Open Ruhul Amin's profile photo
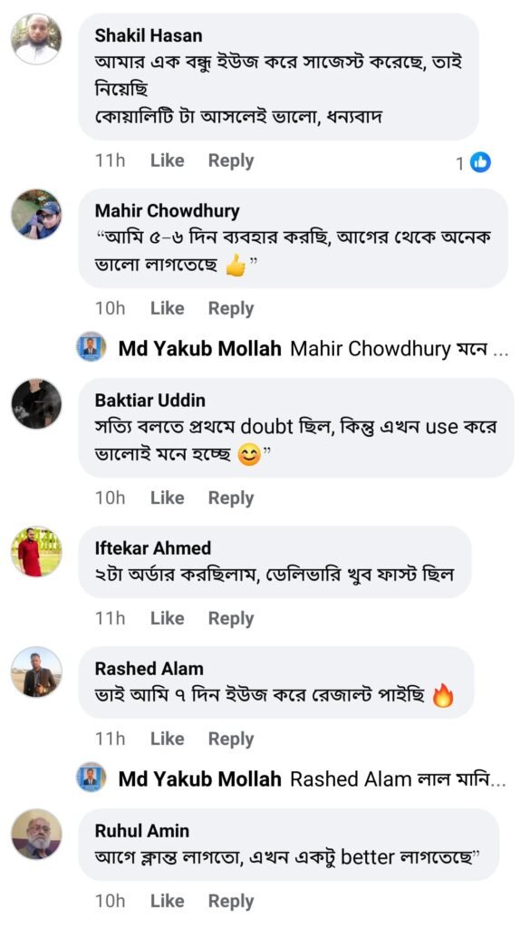This screenshot has width=530, height=928. click(x=36, y=834)
